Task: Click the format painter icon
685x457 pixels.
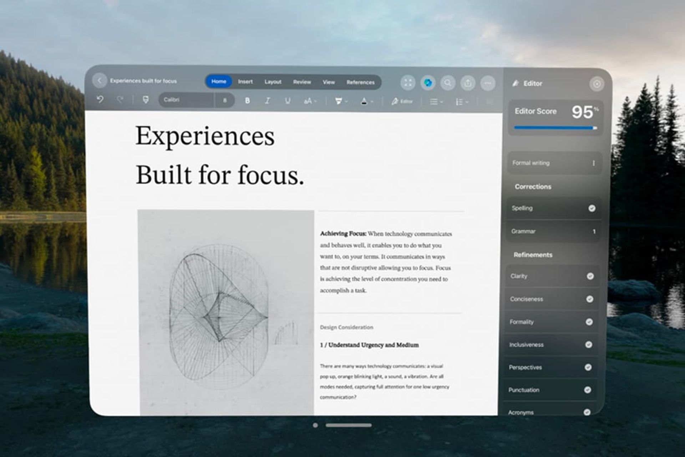Action: point(146,100)
